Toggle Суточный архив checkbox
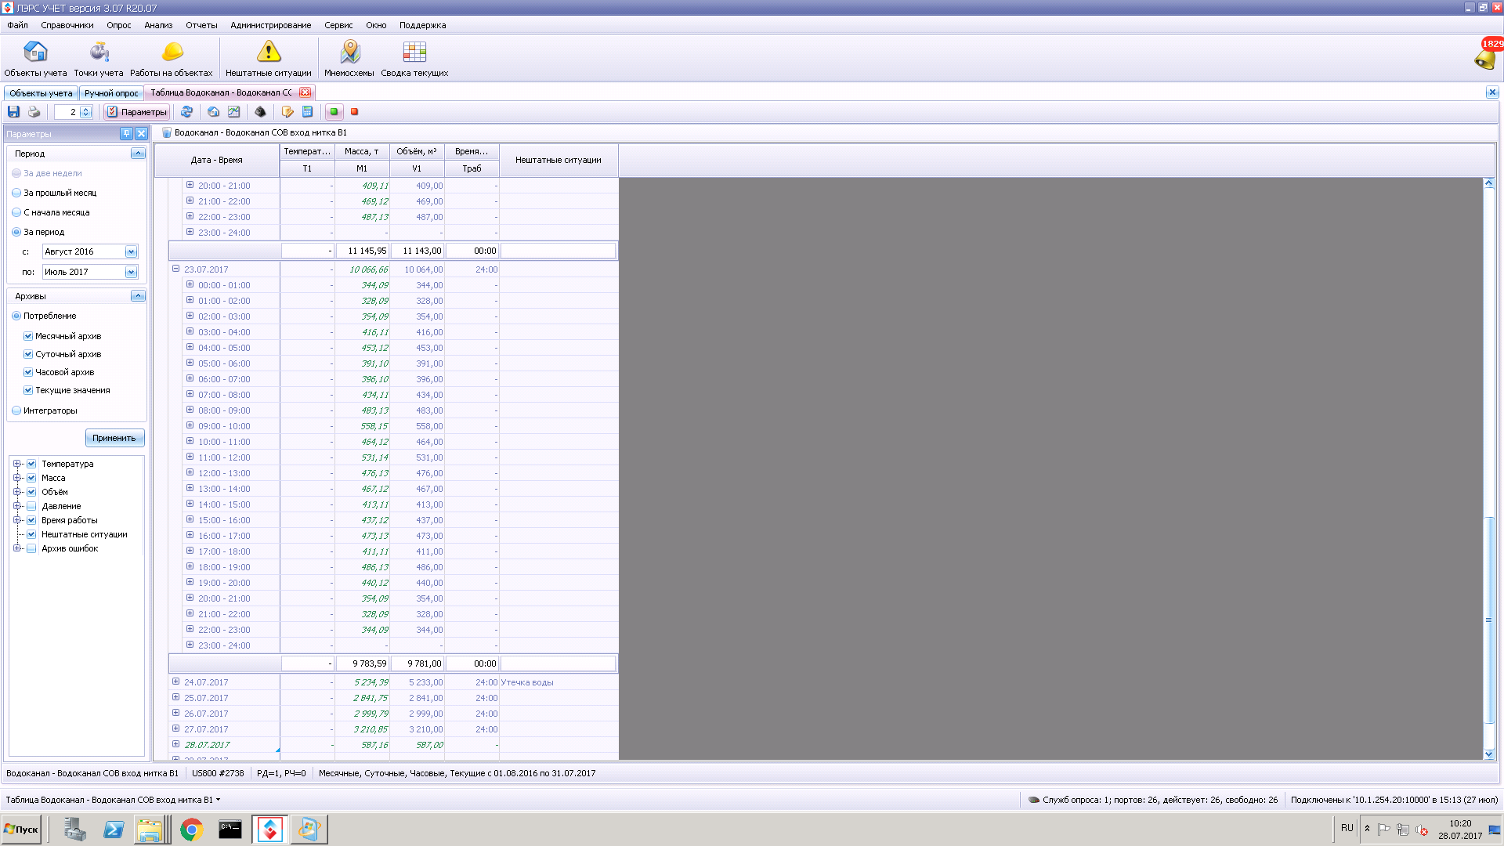The height and width of the screenshot is (846, 1504). pyautogui.click(x=28, y=354)
